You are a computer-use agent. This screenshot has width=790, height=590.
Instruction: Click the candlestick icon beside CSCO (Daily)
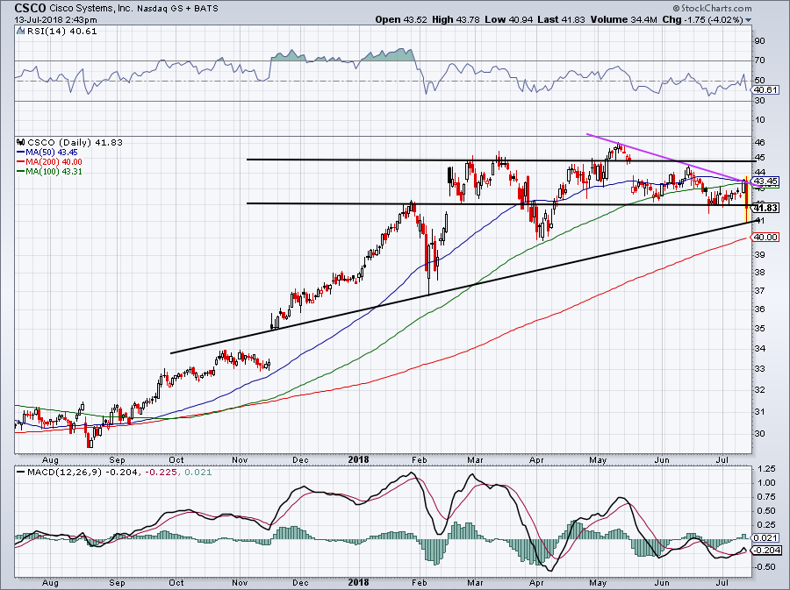pos(21,142)
